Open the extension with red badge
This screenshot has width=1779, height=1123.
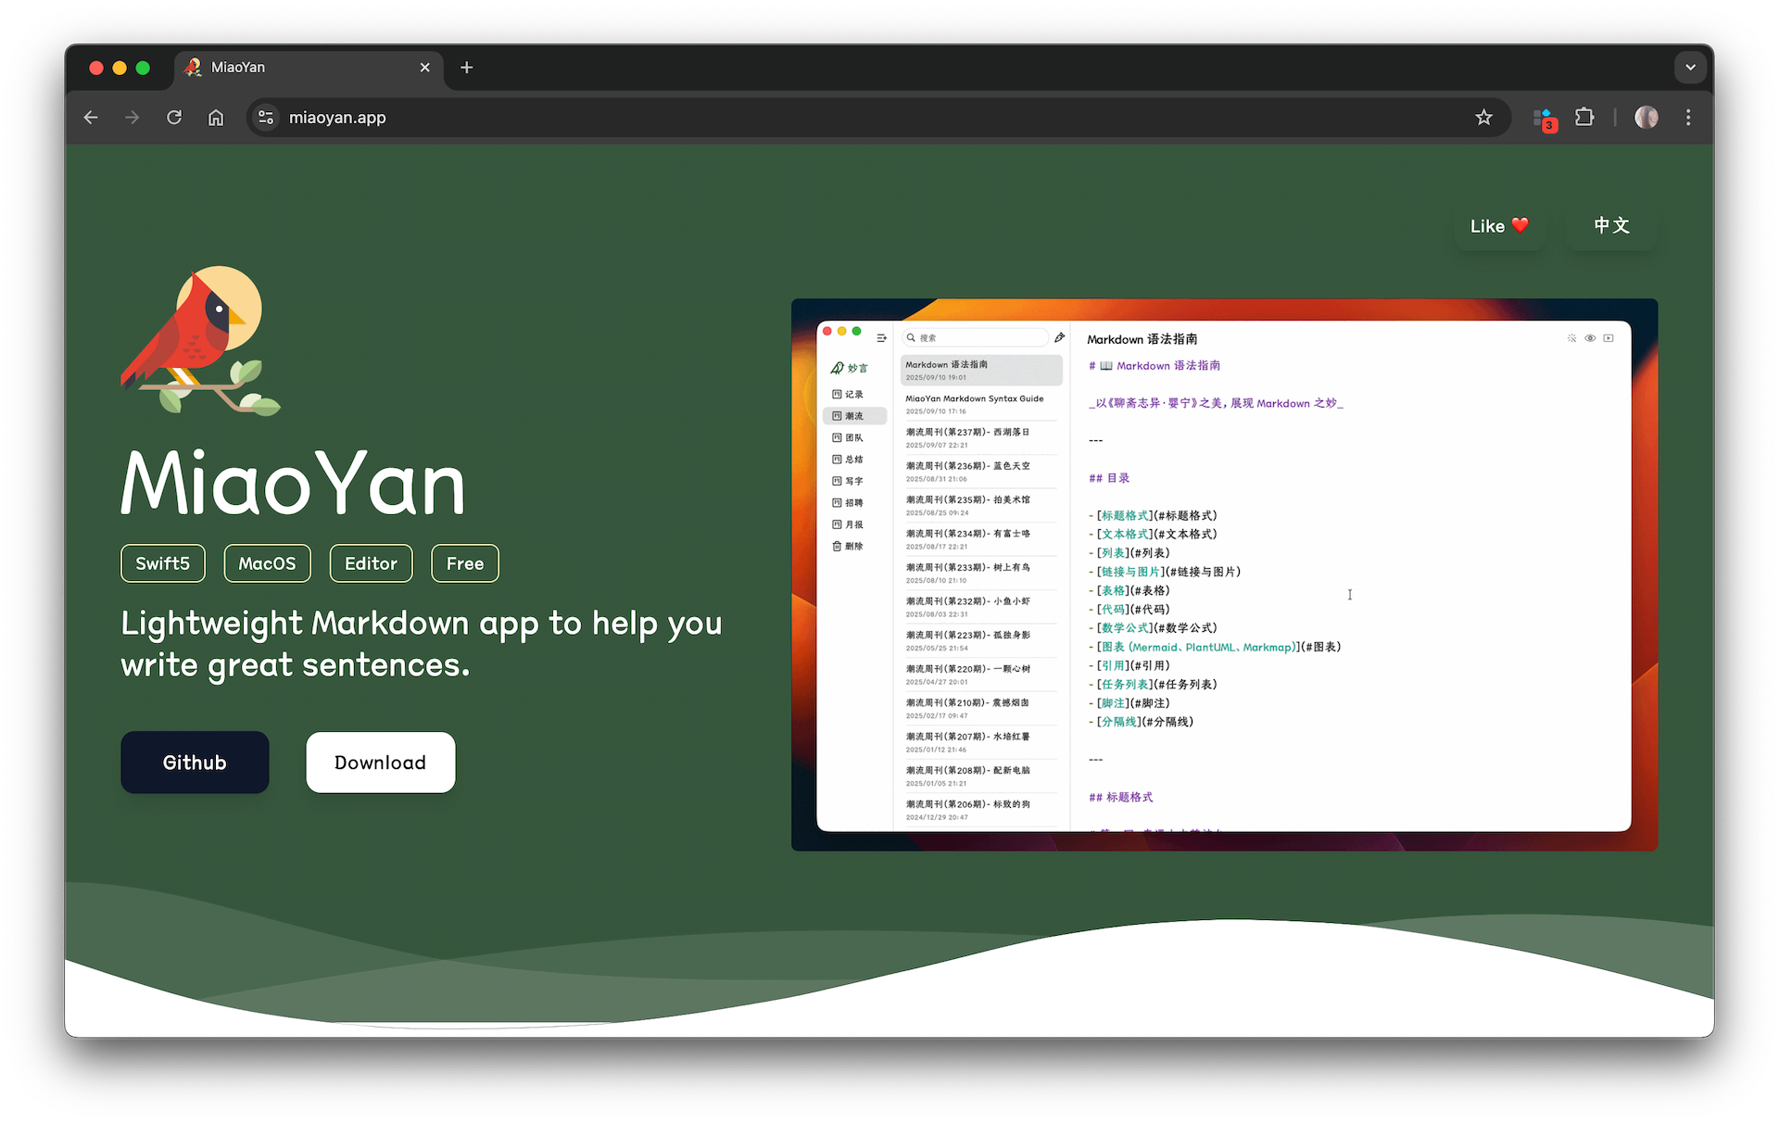point(1544,119)
